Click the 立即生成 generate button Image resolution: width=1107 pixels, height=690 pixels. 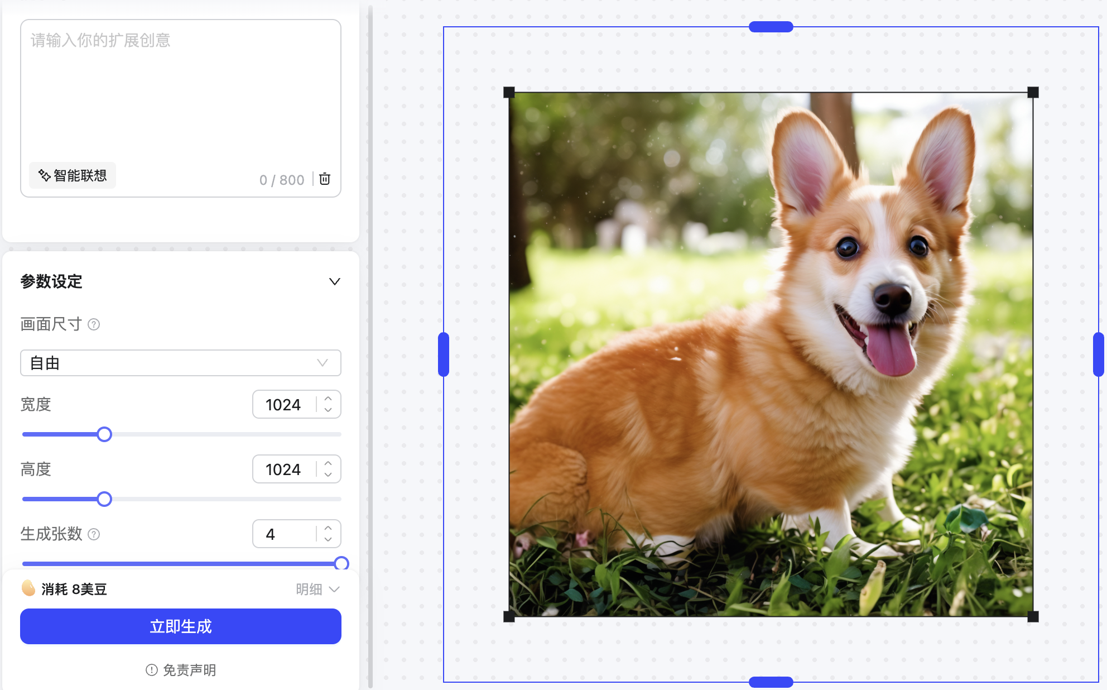[180, 626]
